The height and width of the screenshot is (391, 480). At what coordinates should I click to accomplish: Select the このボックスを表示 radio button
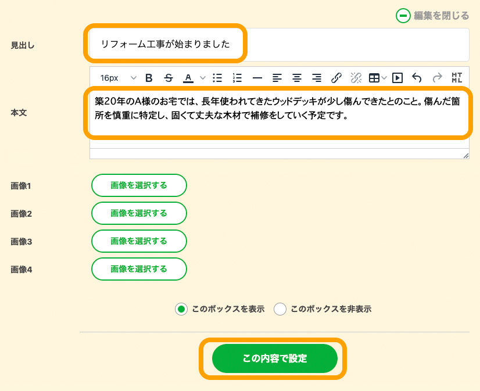181,309
